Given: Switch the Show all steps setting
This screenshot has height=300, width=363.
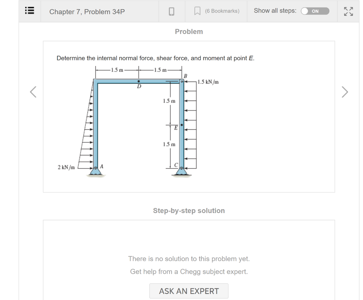Looking at the screenshot, I should (315, 11).
